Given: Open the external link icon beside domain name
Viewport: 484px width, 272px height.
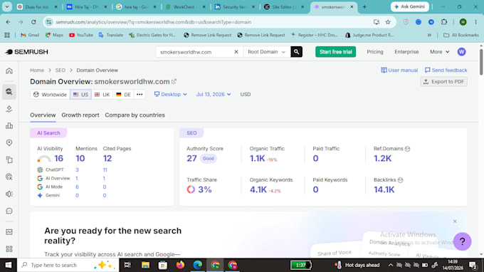Looking at the screenshot, I should (174, 81).
